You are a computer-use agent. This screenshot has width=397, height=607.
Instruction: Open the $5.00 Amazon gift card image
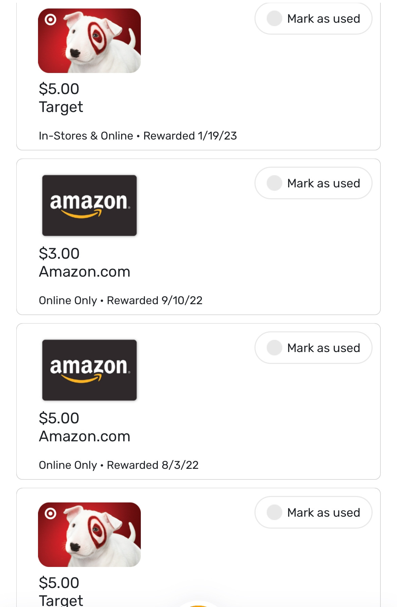(x=89, y=370)
